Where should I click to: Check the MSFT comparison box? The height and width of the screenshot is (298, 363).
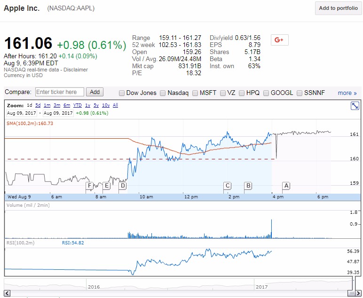click(x=195, y=93)
